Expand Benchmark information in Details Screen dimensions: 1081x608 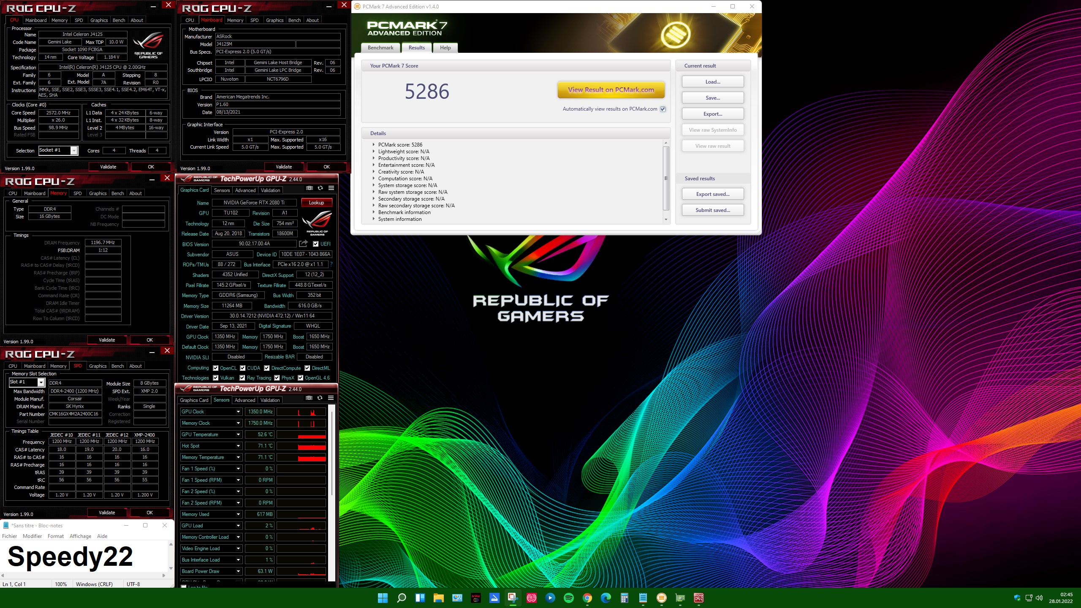click(374, 212)
